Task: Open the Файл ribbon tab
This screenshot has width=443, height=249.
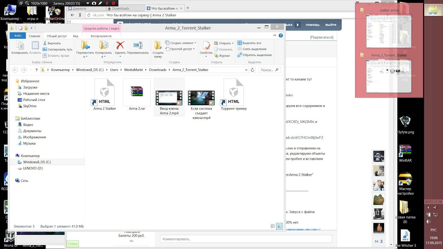Action: click(18, 36)
